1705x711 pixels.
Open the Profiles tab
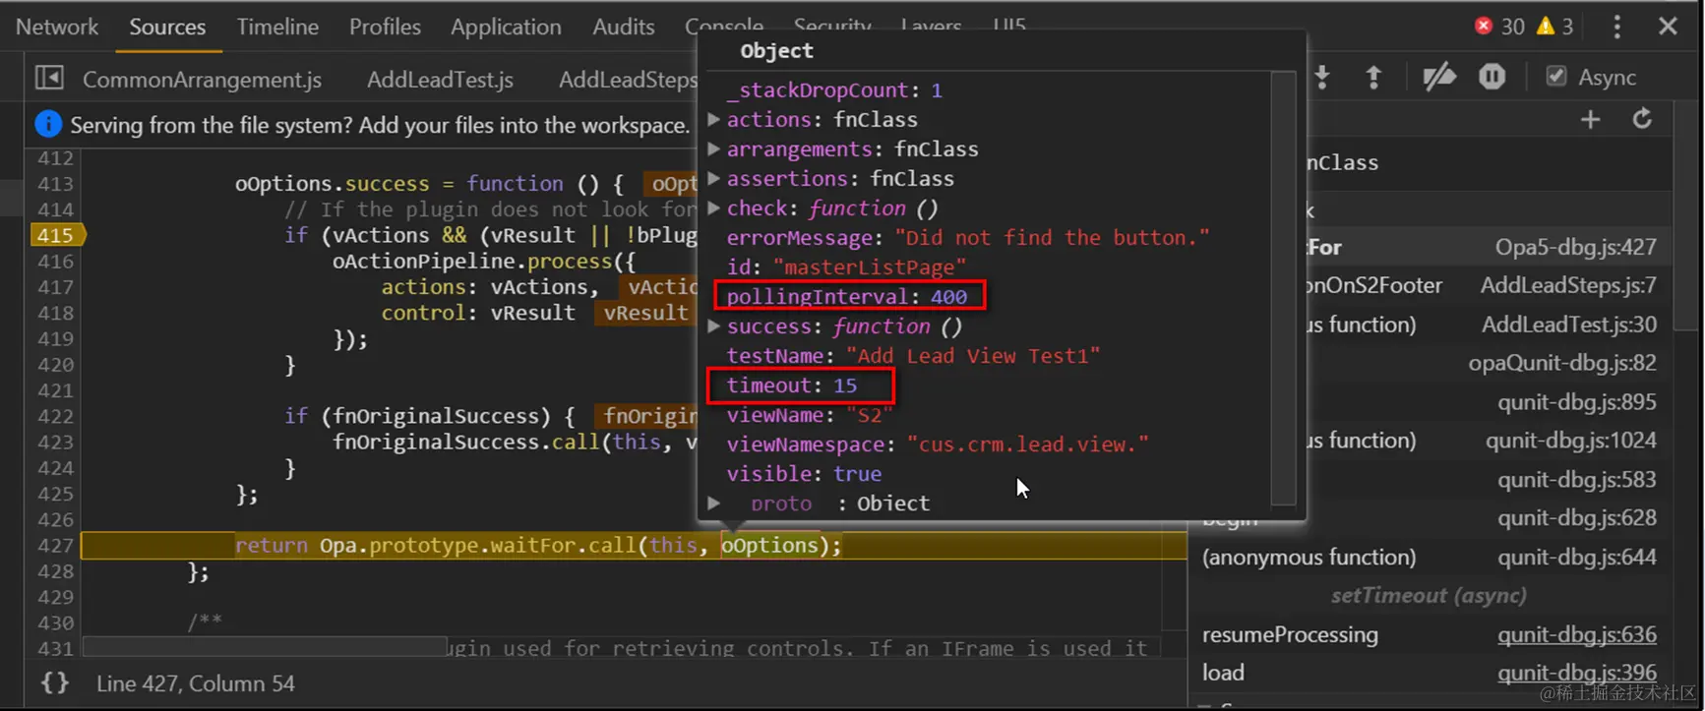click(385, 27)
